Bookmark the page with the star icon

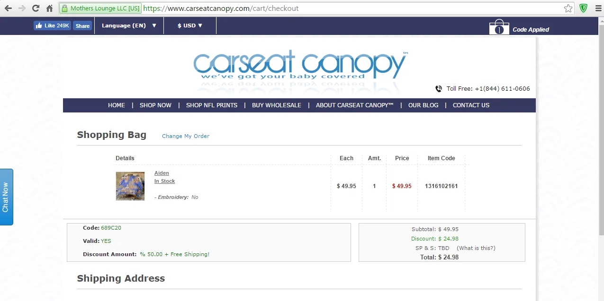click(x=568, y=8)
